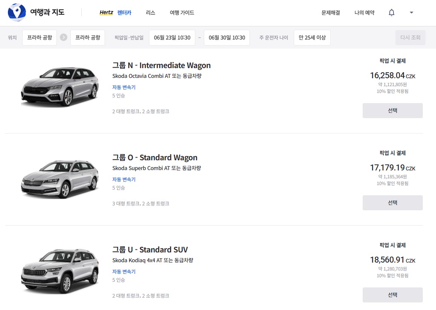Click the Skoda Octavia Combi car image
436x310 pixels.
[x=60, y=87]
